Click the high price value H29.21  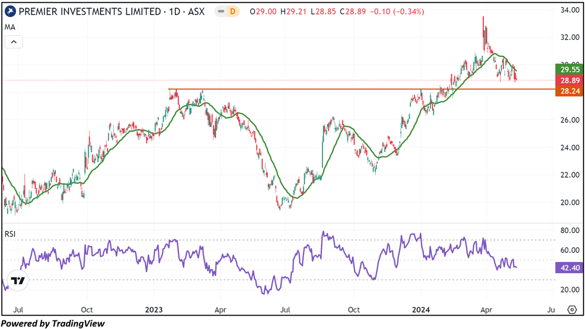[x=293, y=12]
